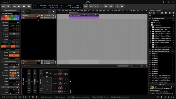
Task: Click the Random modulator rate knob
Action: pos(60,74)
